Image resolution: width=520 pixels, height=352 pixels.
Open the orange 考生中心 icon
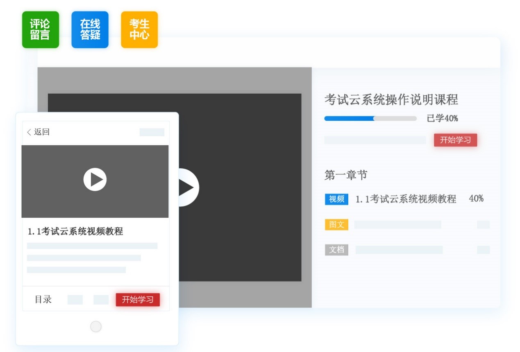(139, 30)
